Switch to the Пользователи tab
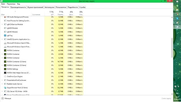 (x=61, y=7)
